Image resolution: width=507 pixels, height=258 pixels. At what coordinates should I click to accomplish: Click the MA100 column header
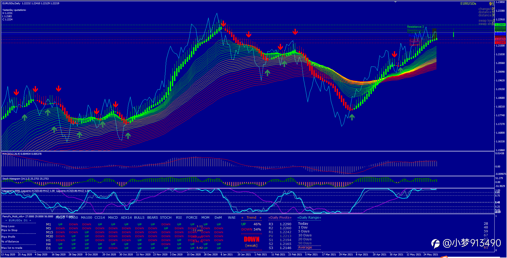tap(87, 218)
